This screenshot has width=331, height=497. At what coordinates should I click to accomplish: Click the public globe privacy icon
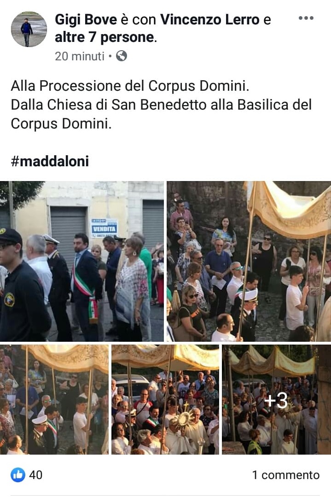122,56
